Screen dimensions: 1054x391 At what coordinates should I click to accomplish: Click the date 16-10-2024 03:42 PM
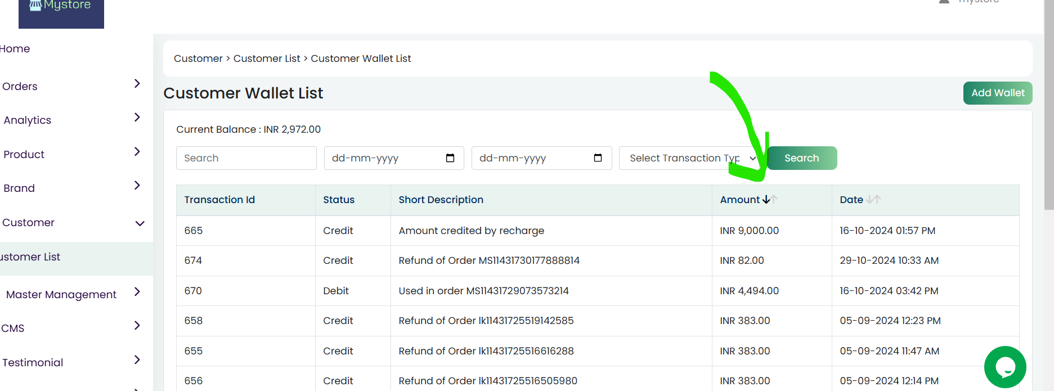(889, 291)
